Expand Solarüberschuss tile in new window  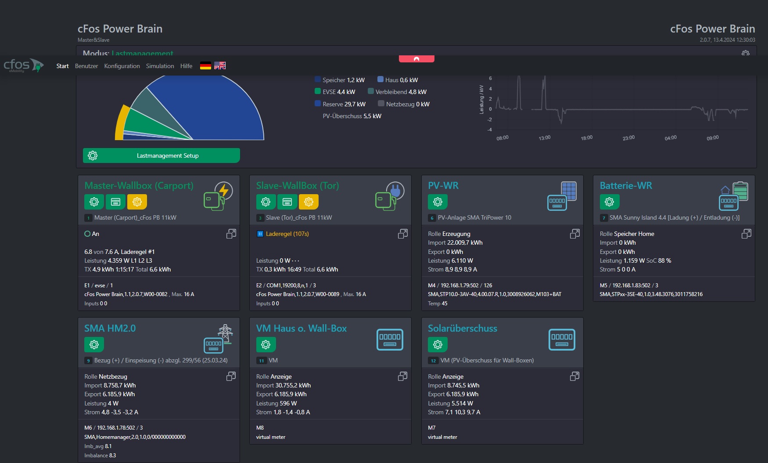574,376
